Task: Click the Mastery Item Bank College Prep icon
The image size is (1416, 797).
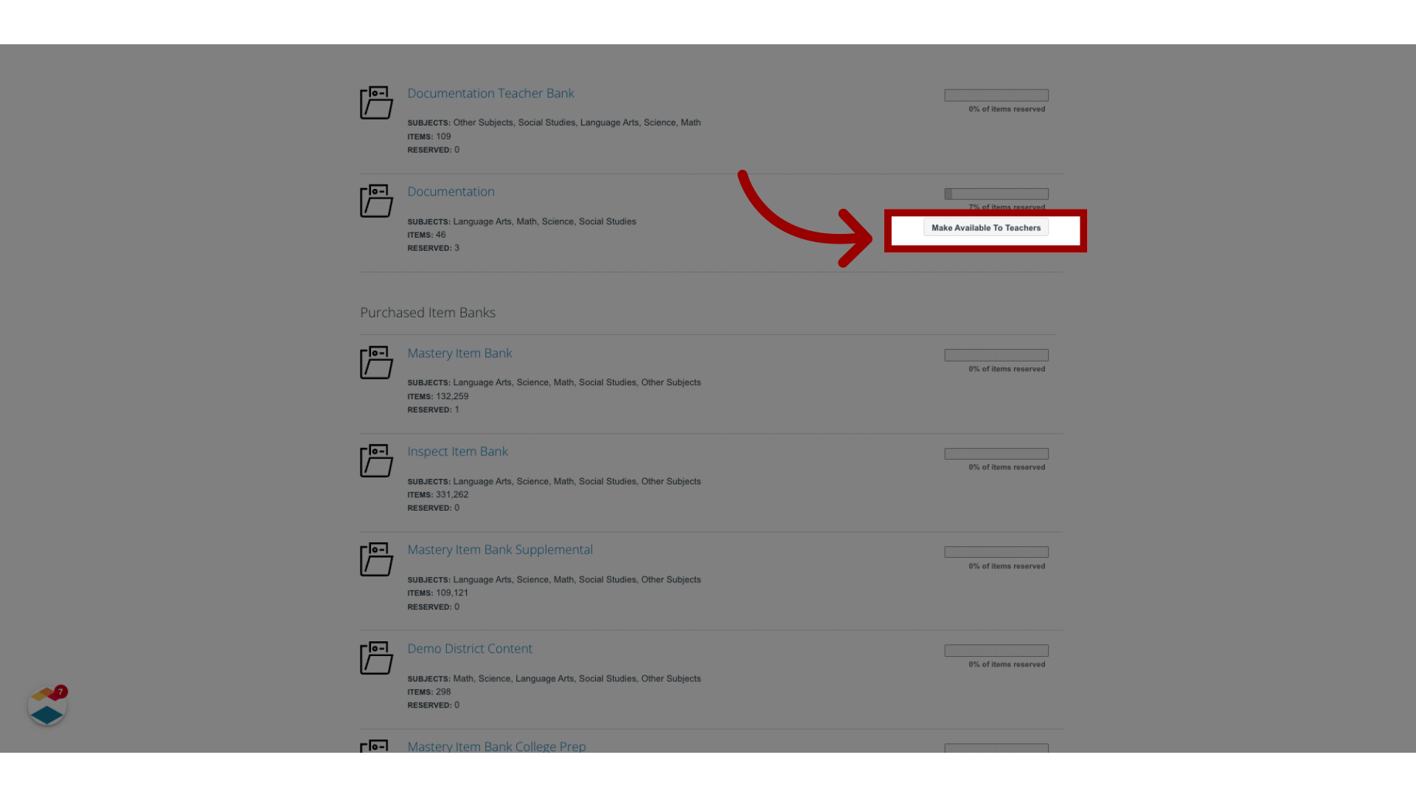Action: click(x=375, y=746)
